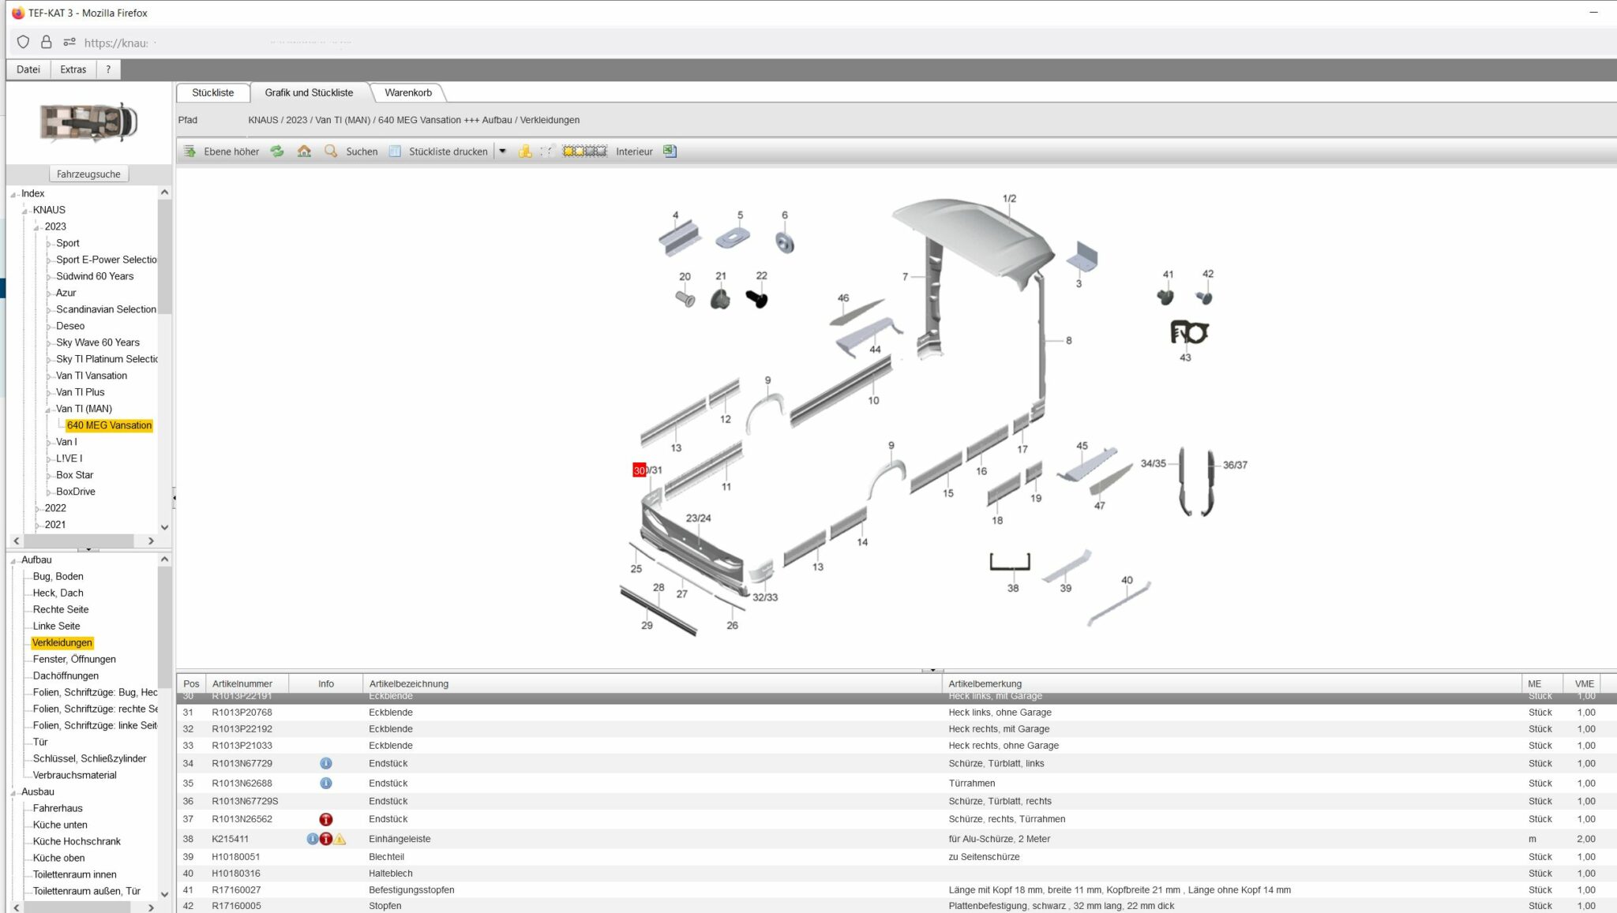Image resolution: width=1617 pixels, height=913 pixels.
Task: Expand the 2022 year node
Action: (38, 509)
